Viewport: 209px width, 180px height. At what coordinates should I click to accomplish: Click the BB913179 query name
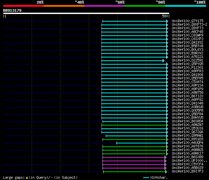(x=12, y=10)
